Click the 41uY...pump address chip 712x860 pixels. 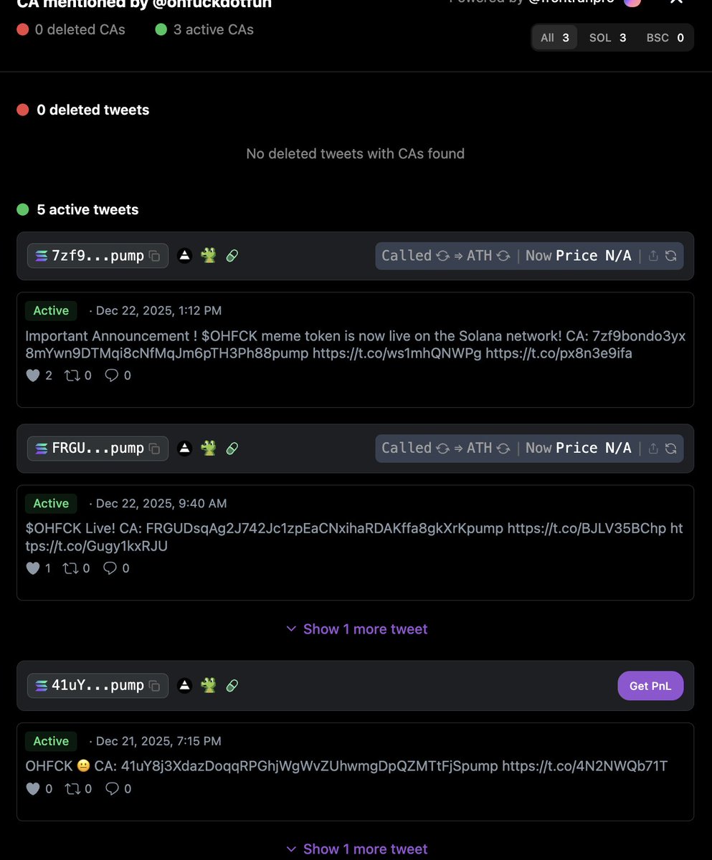(x=98, y=686)
